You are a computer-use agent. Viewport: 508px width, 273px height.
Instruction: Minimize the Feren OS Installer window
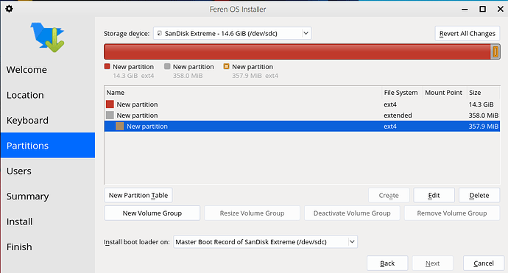pos(465,9)
